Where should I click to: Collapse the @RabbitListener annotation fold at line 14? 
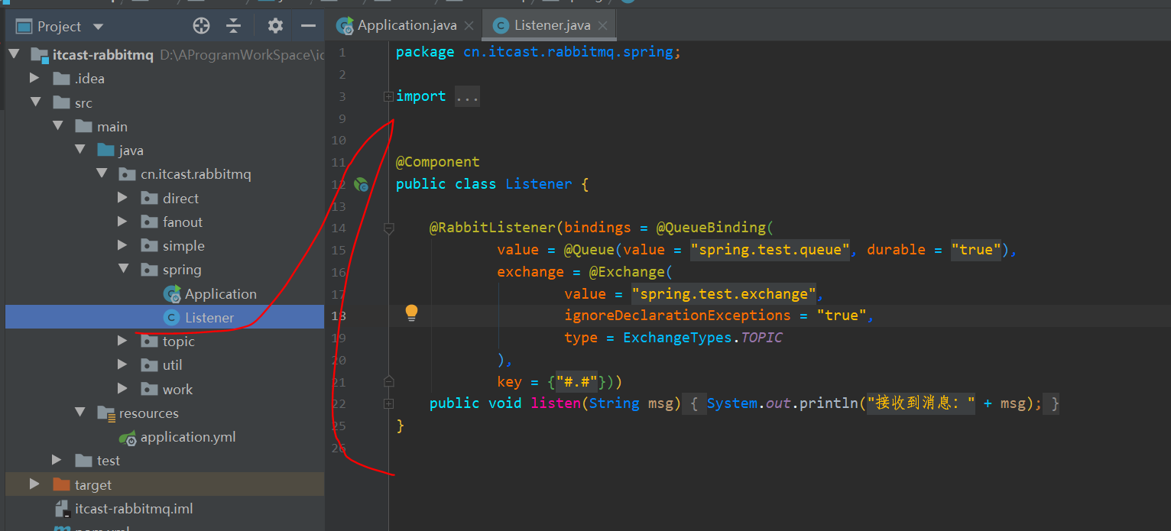coord(388,228)
